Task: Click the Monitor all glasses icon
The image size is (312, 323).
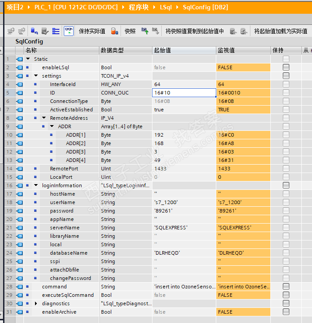Action: coord(69,31)
